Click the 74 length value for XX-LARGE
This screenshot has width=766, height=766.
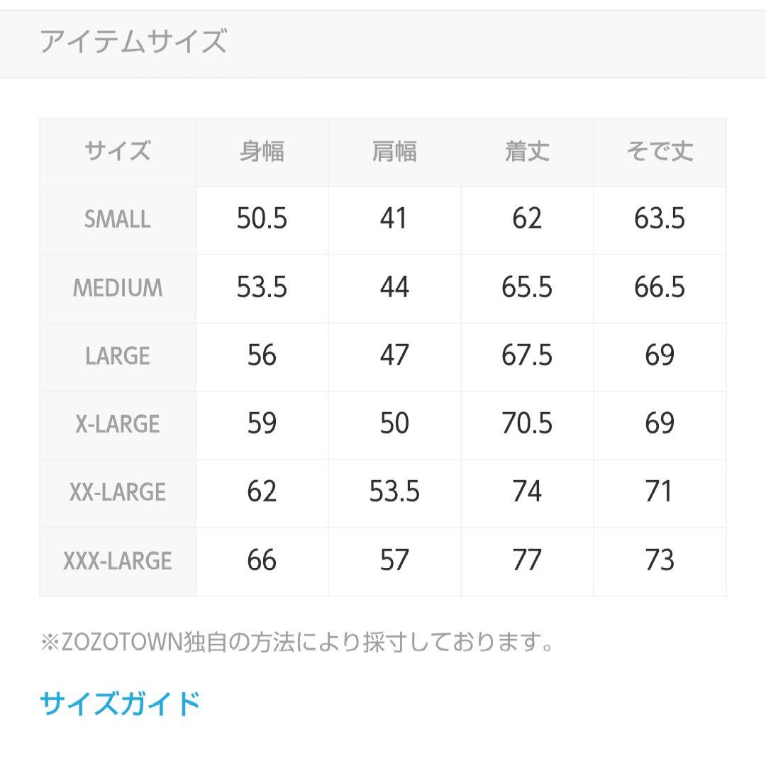527,492
